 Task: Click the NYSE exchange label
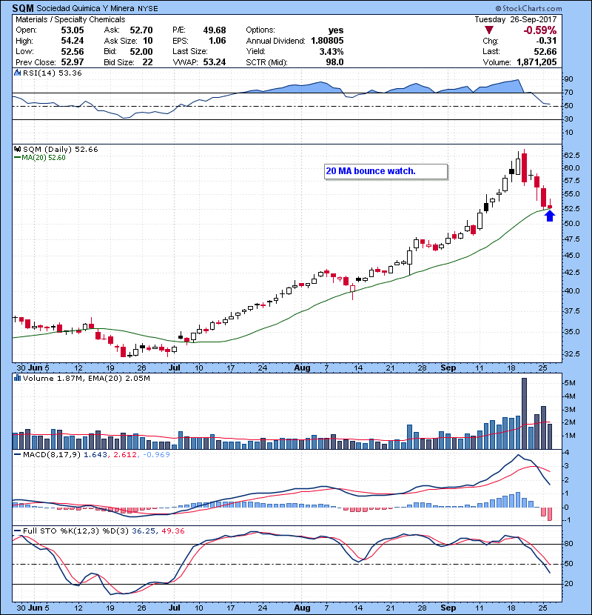tap(148, 9)
